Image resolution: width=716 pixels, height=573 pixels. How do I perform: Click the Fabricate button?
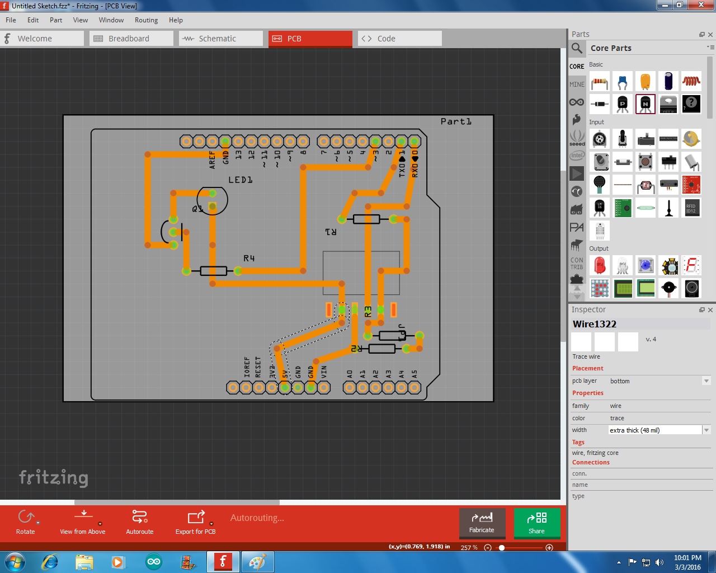coord(482,523)
